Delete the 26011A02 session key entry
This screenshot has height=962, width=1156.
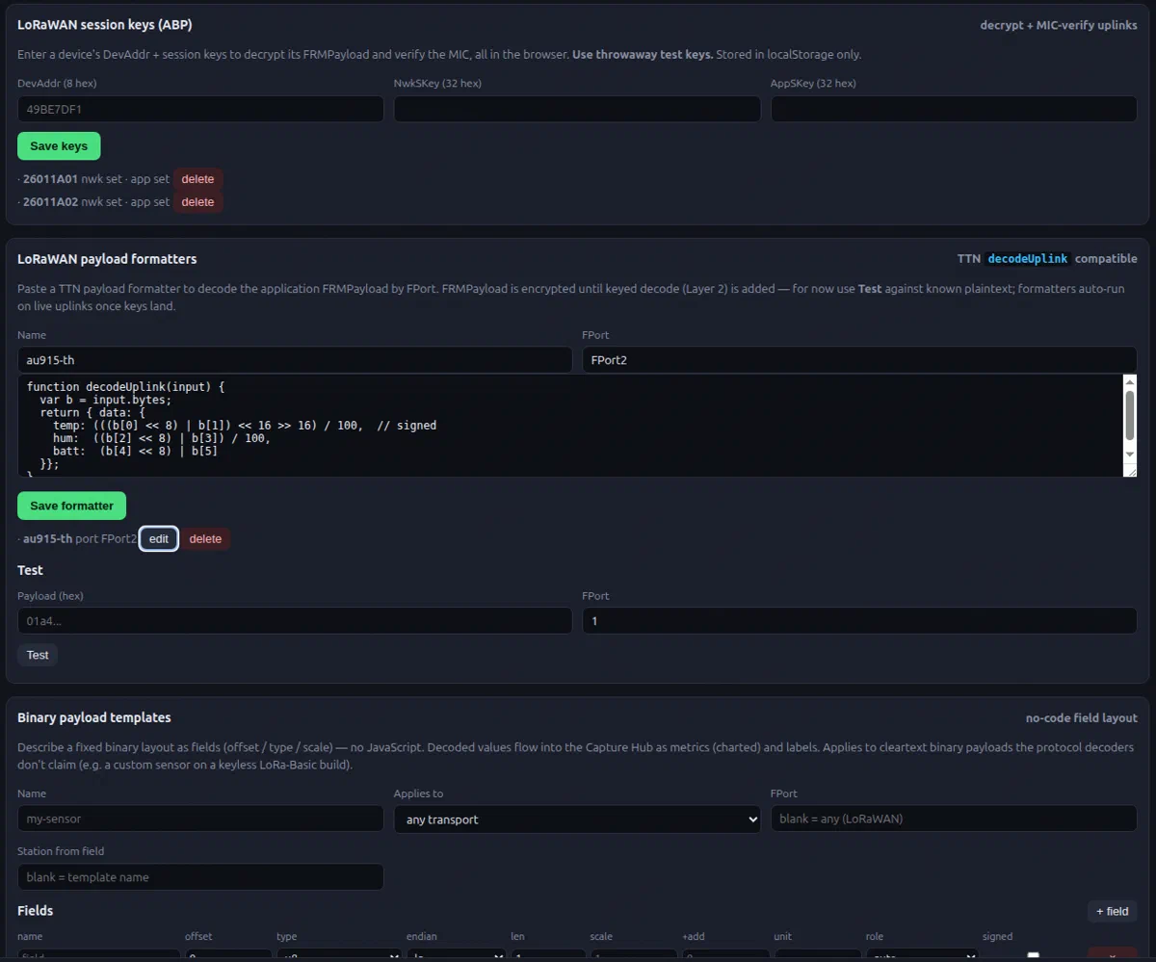[197, 202]
